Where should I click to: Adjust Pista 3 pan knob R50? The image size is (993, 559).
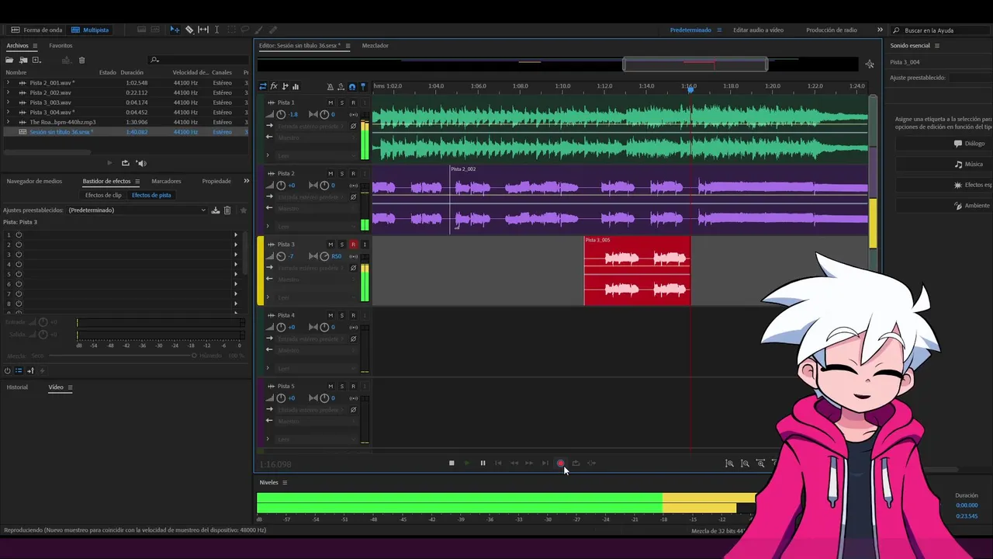[x=324, y=256]
